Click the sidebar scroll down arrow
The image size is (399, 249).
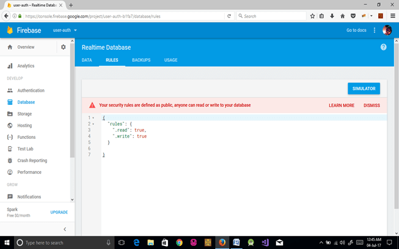click(x=72, y=199)
